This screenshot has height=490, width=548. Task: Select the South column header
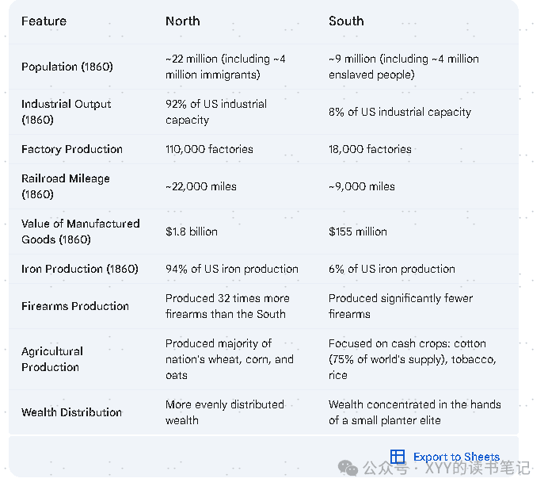coord(346,21)
